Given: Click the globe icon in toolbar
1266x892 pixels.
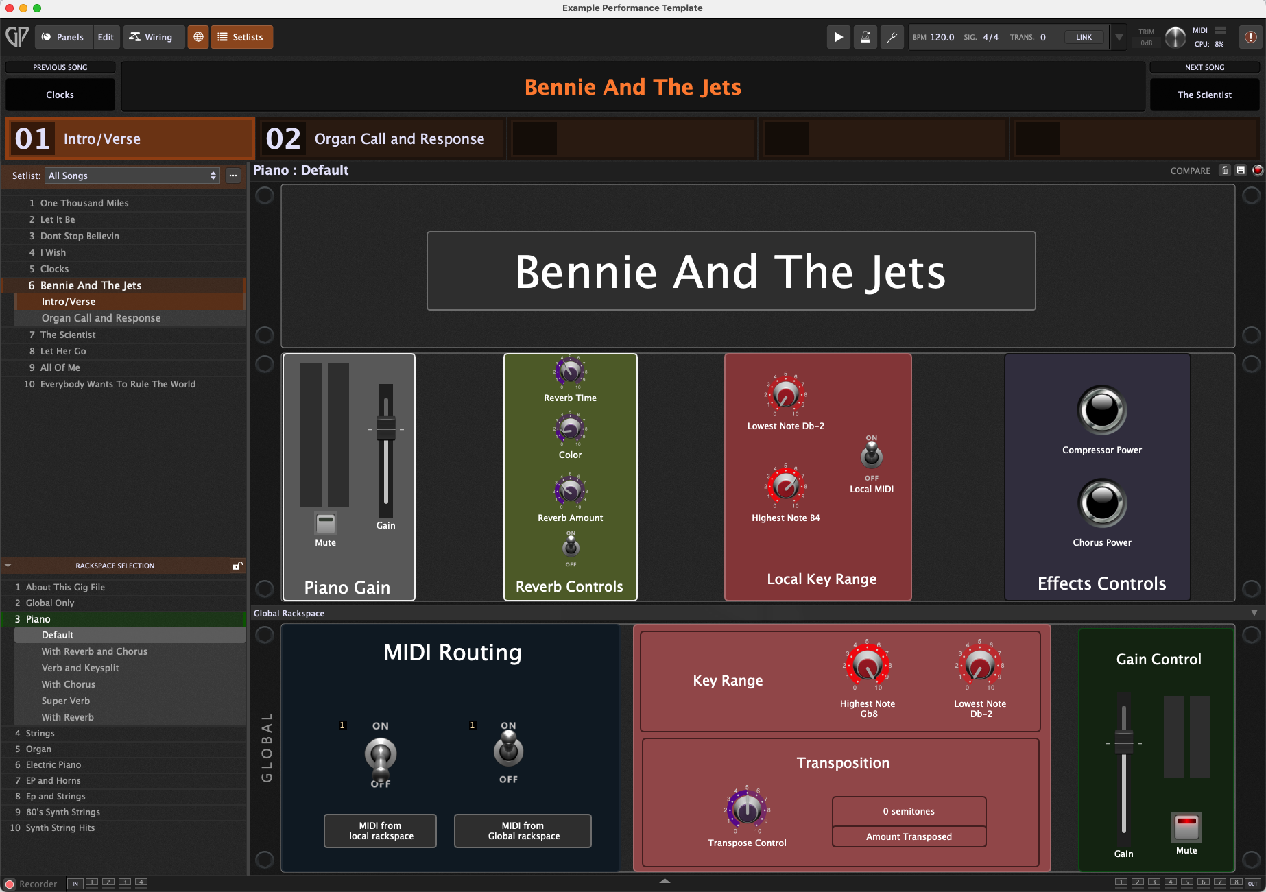Looking at the screenshot, I should 198,37.
